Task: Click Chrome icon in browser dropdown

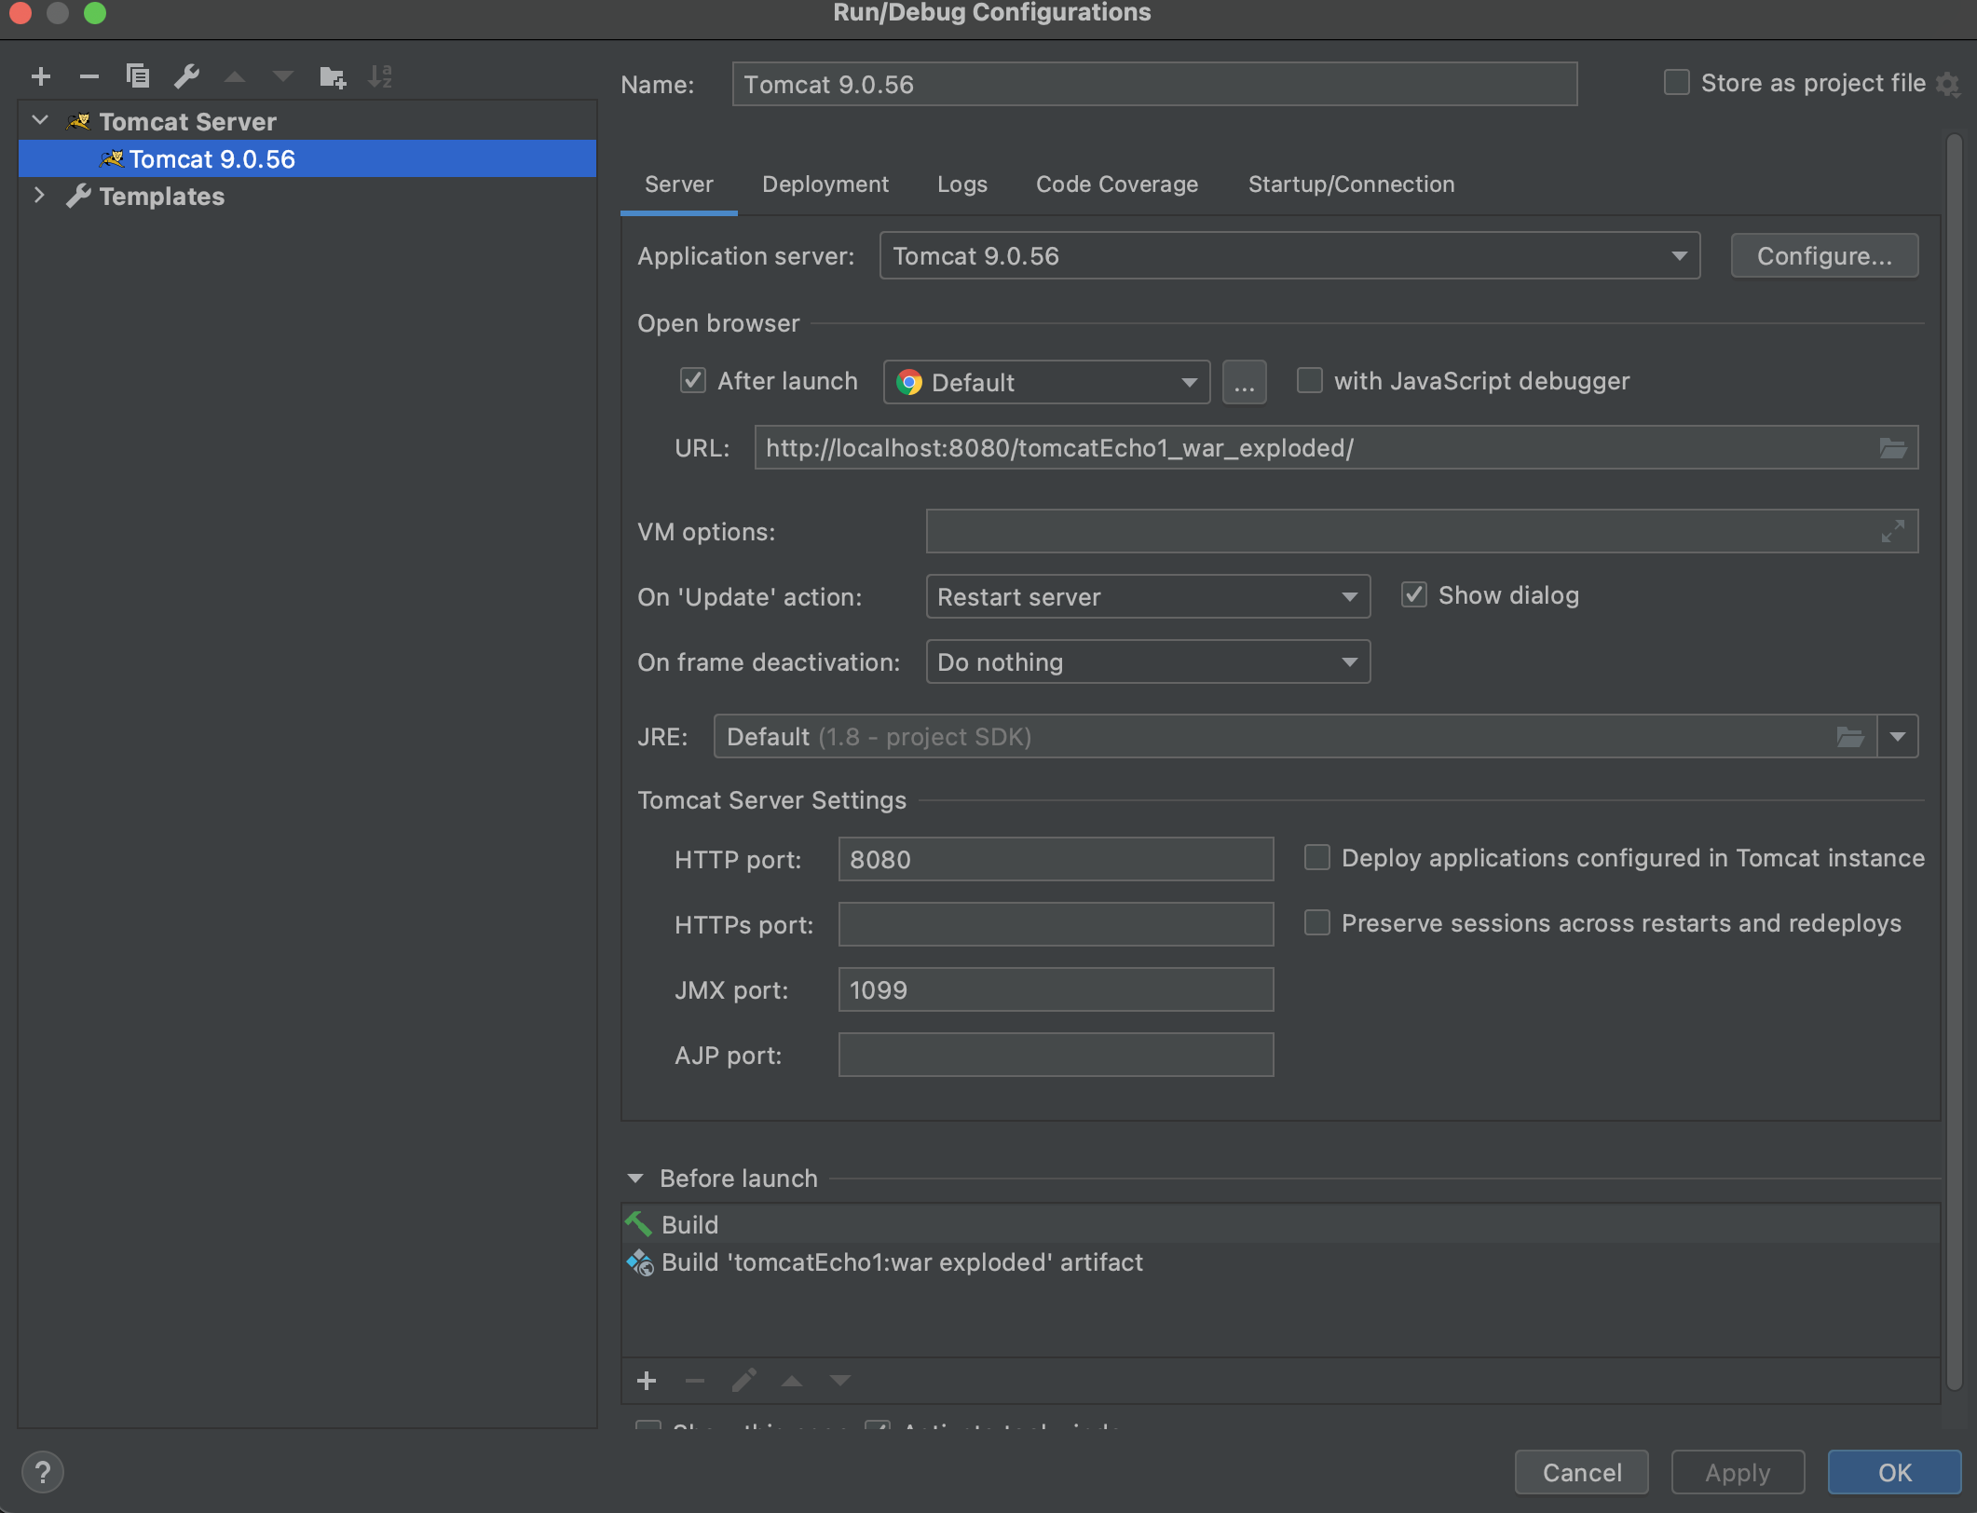Action: (x=908, y=382)
